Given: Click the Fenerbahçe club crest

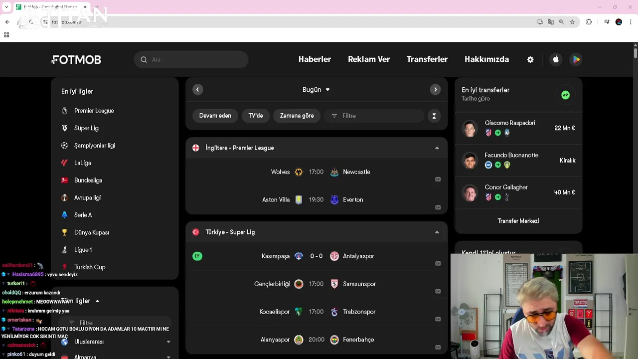Looking at the screenshot, I should (x=334, y=340).
